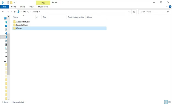Open Downloads arrow icon in navigation pane
The width and height of the screenshot is (172, 104).
point(6,33)
